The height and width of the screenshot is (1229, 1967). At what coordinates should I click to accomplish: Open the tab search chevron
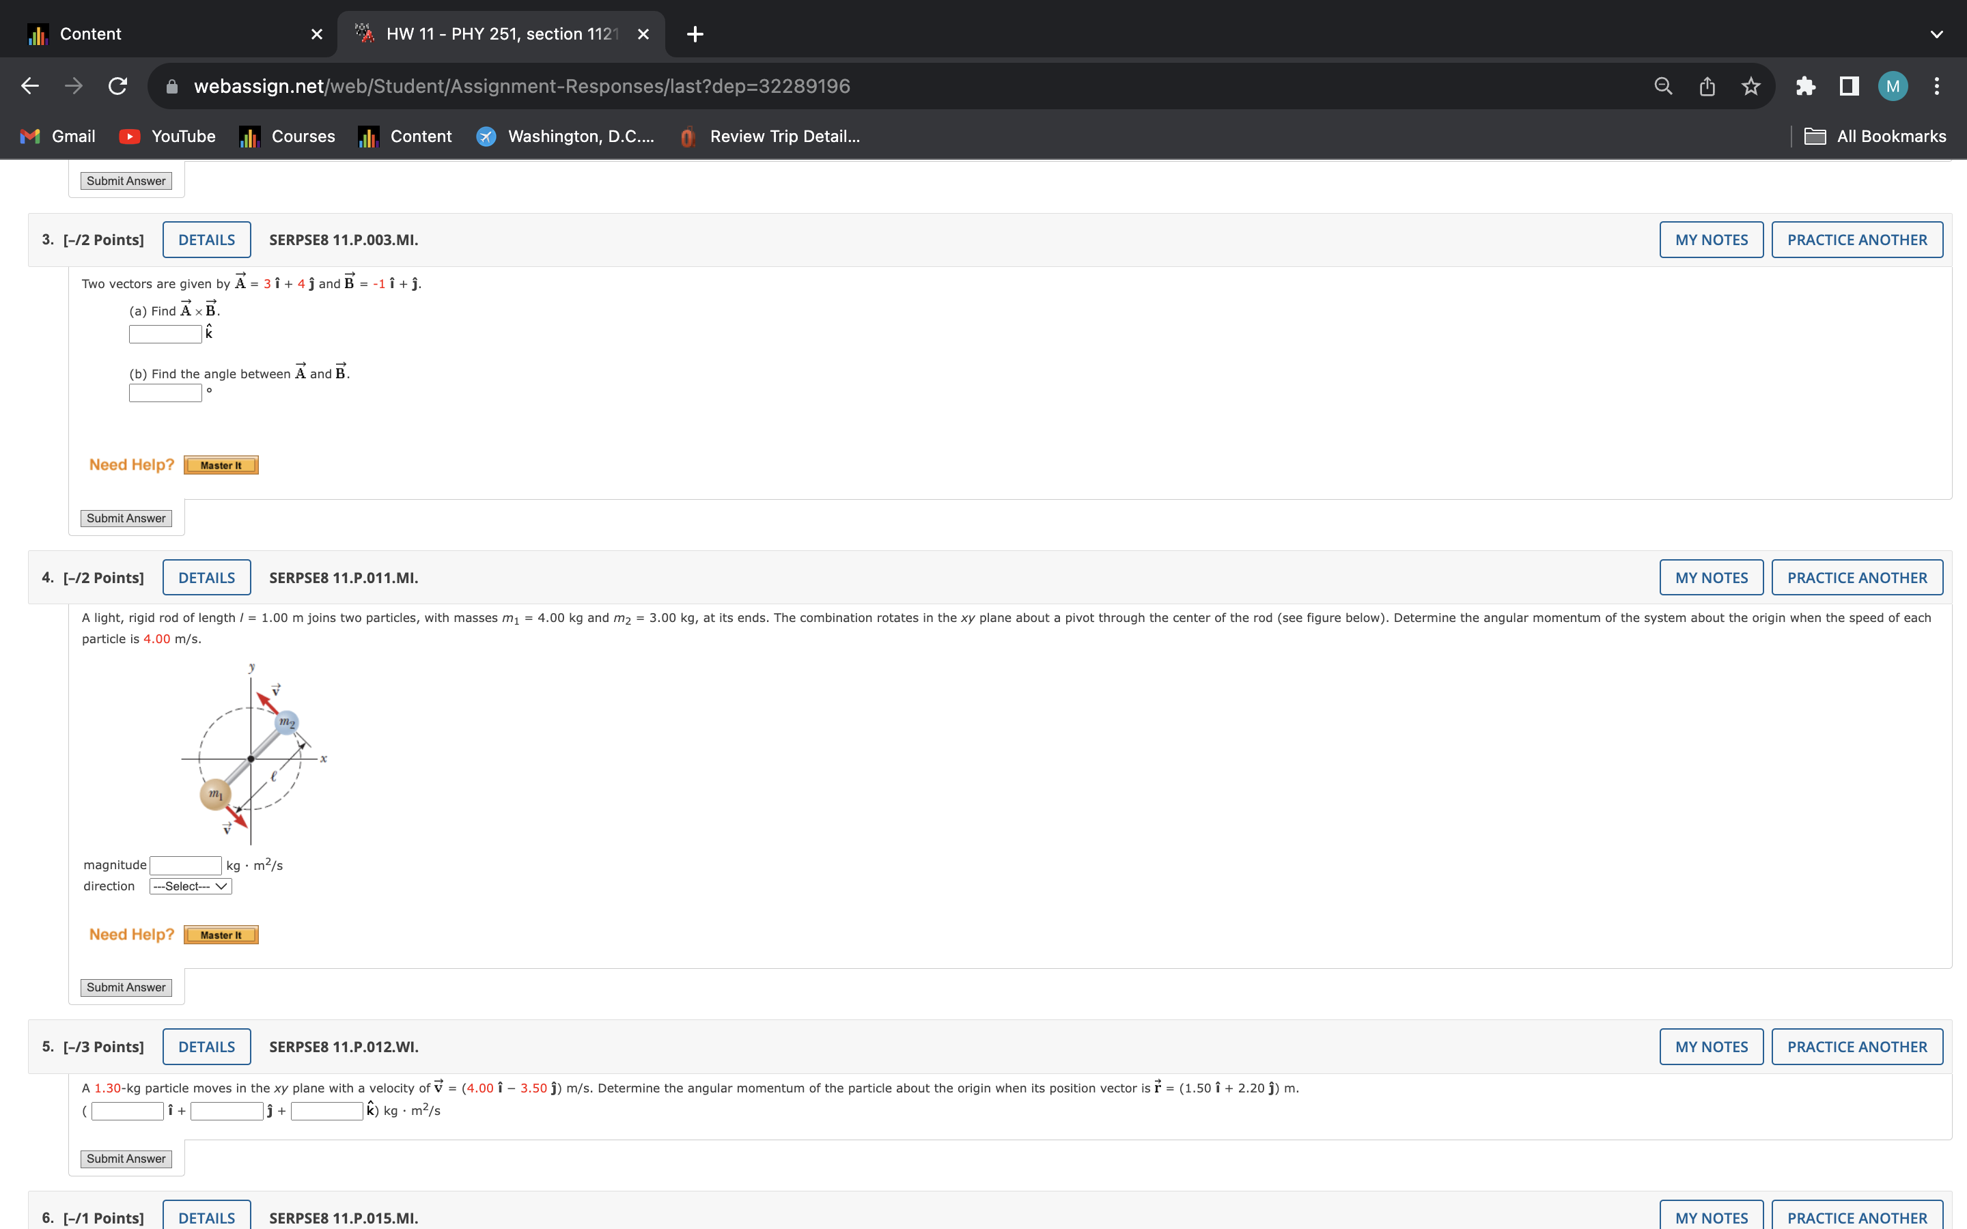tap(1936, 34)
